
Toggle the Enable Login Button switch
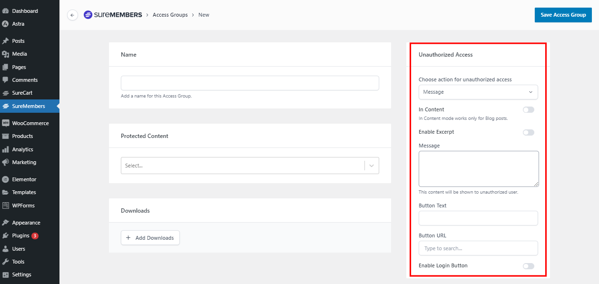(x=528, y=266)
